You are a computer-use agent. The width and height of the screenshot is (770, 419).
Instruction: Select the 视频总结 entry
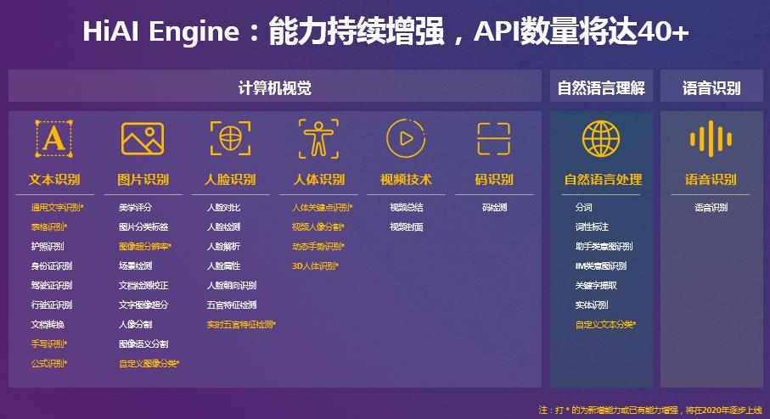tap(407, 208)
